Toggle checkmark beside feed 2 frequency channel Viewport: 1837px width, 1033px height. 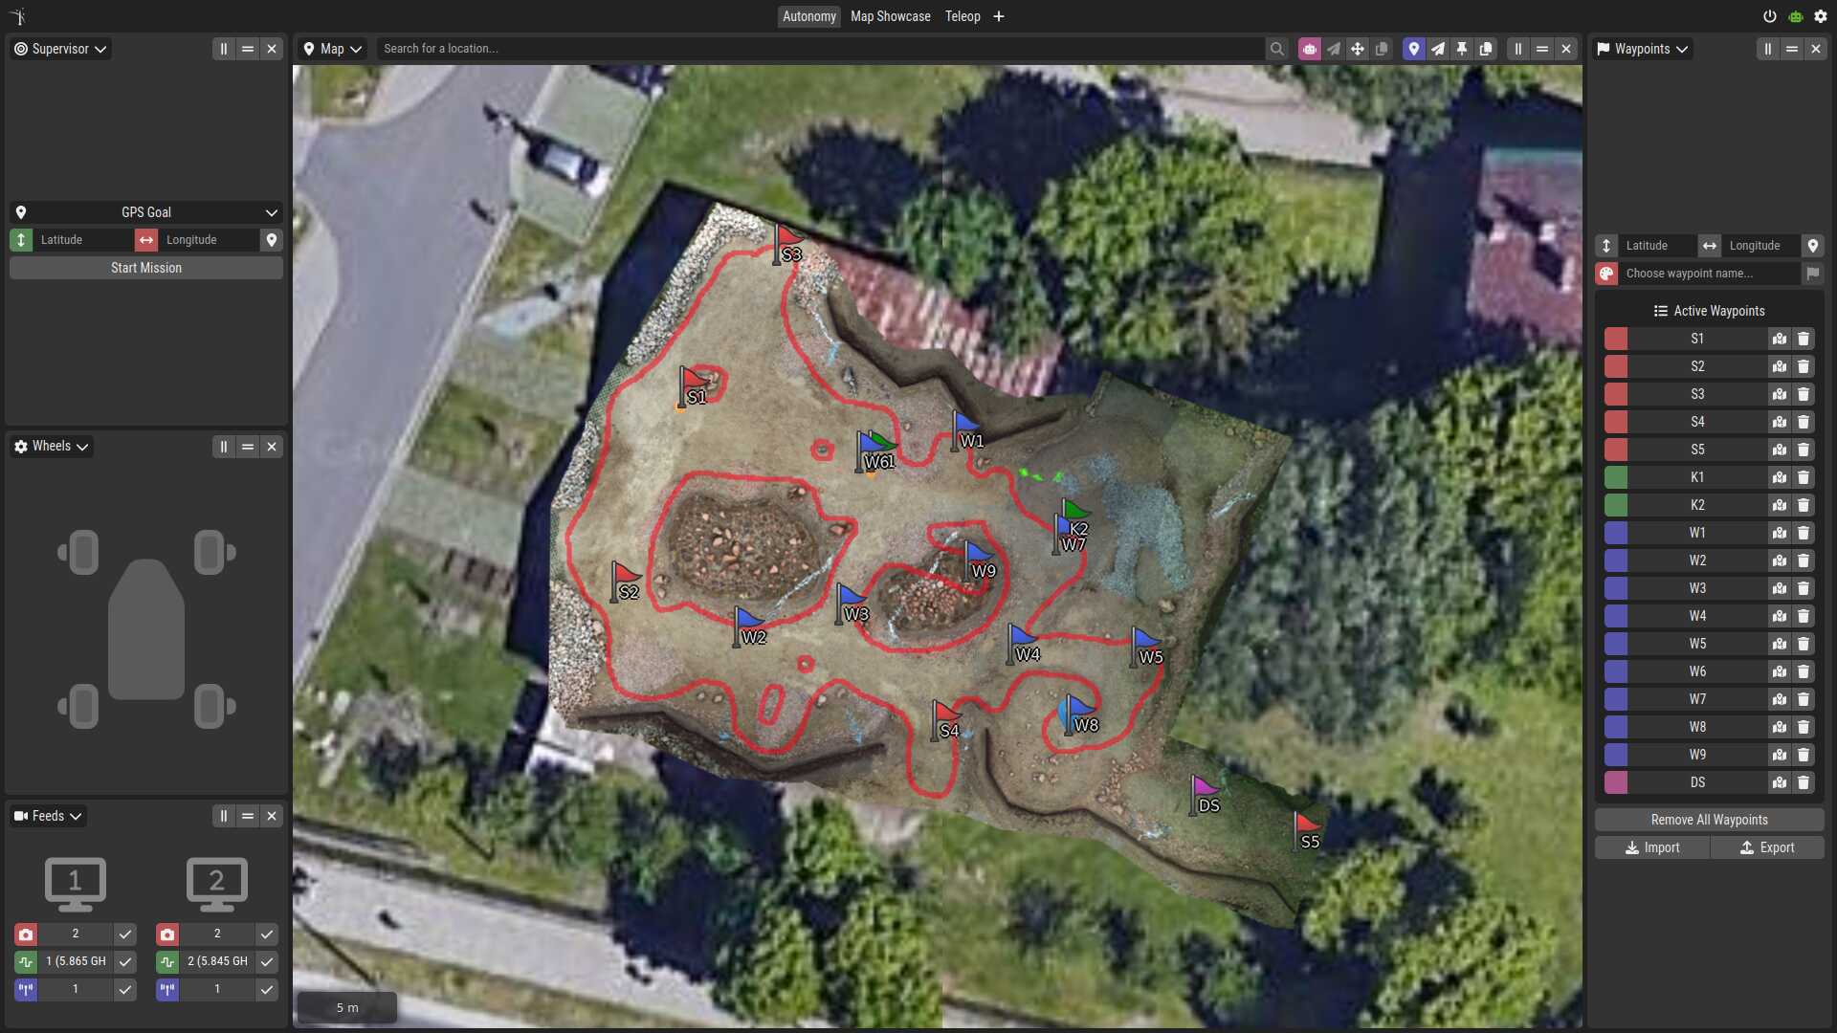pos(267,961)
